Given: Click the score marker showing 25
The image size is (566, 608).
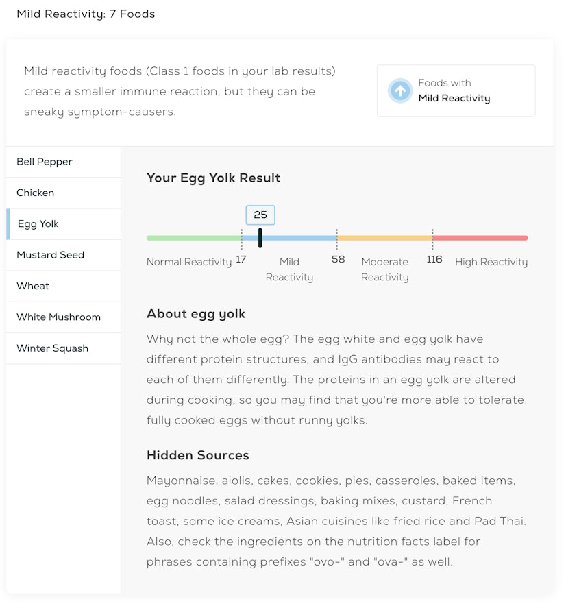Looking at the screenshot, I should pos(260,215).
